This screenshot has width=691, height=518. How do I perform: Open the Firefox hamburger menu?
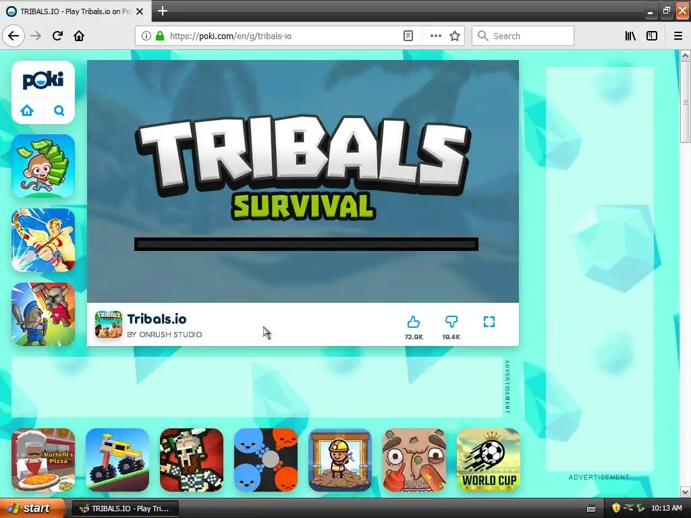[678, 36]
